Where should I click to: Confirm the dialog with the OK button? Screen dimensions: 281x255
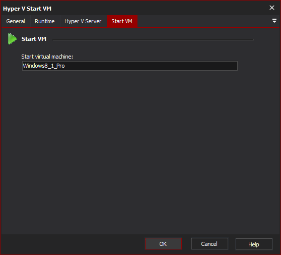click(x=163, y=244)
